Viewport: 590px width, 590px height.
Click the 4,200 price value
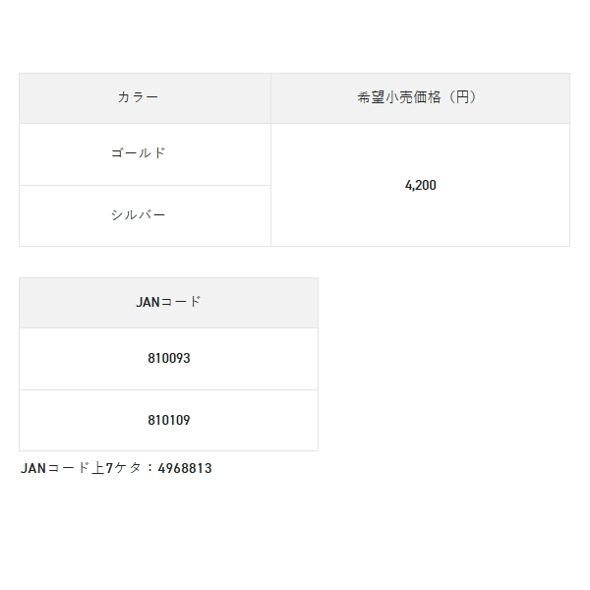(420, 185)
